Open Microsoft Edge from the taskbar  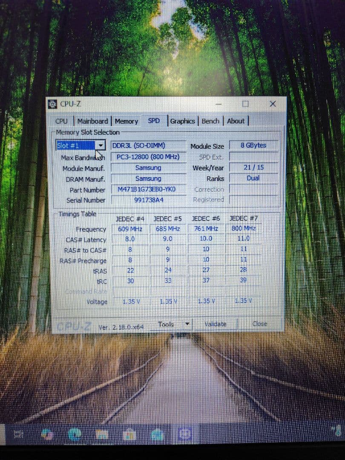pos(75,434)
